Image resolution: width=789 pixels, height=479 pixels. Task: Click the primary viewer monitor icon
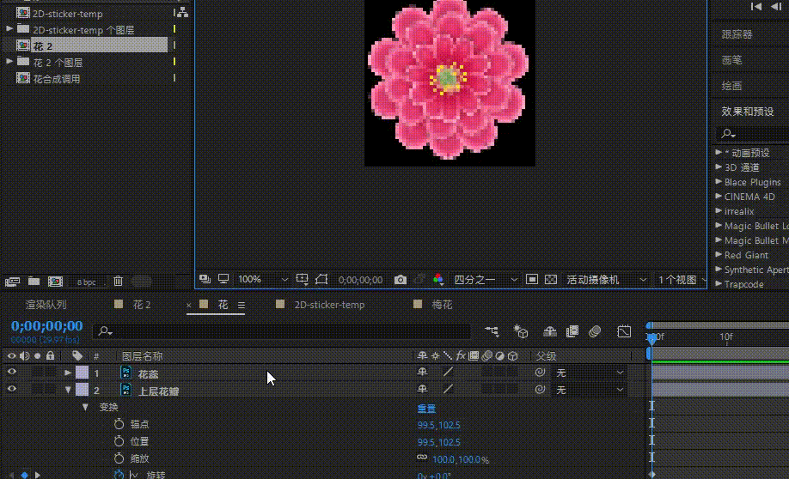223,279
